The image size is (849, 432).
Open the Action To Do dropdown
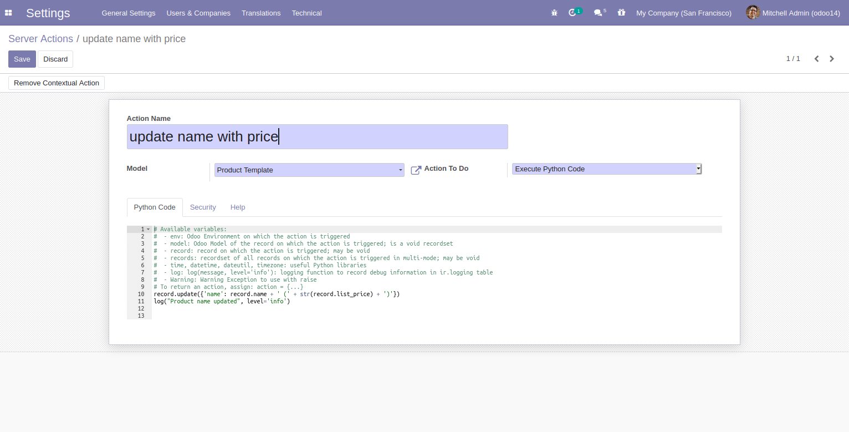607,169
